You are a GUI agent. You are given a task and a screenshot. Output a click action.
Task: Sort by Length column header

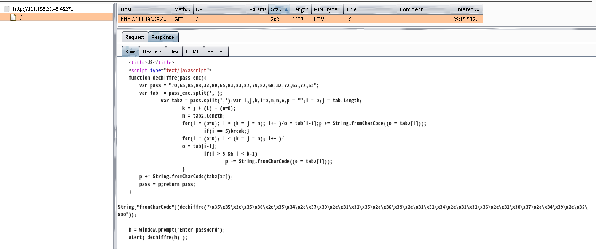(300, 9)
